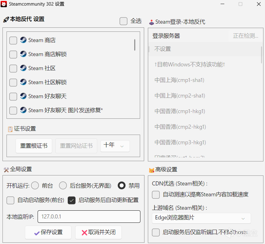Select the 前台 startup radio button
This screenshot has height=244, width=265.
coord(35,185)
